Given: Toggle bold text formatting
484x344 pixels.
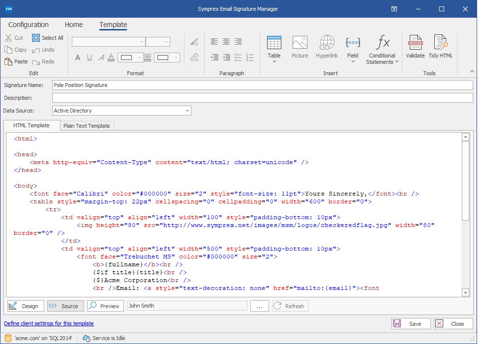Looking at the screenshot, I should point(78,57).
